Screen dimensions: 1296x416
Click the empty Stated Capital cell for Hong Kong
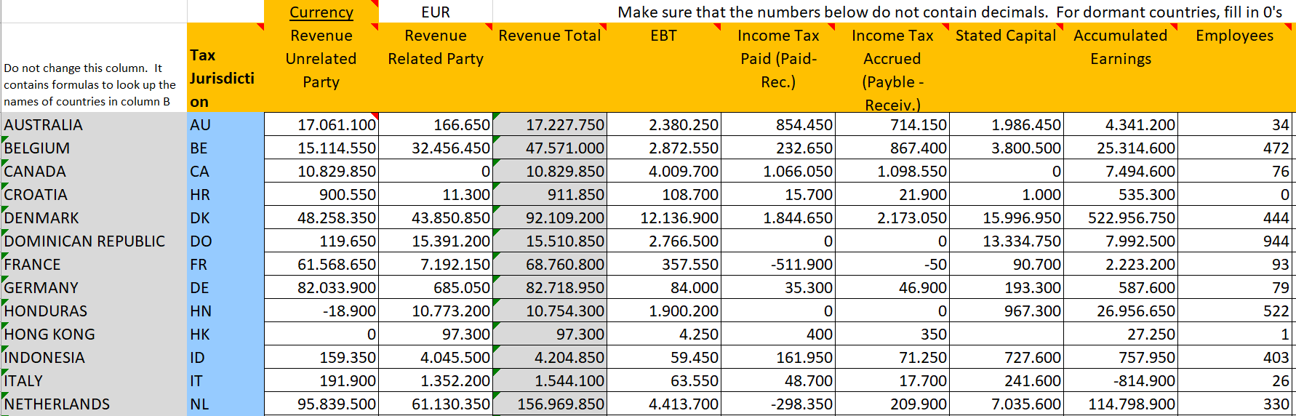(x=1006, y=335)
